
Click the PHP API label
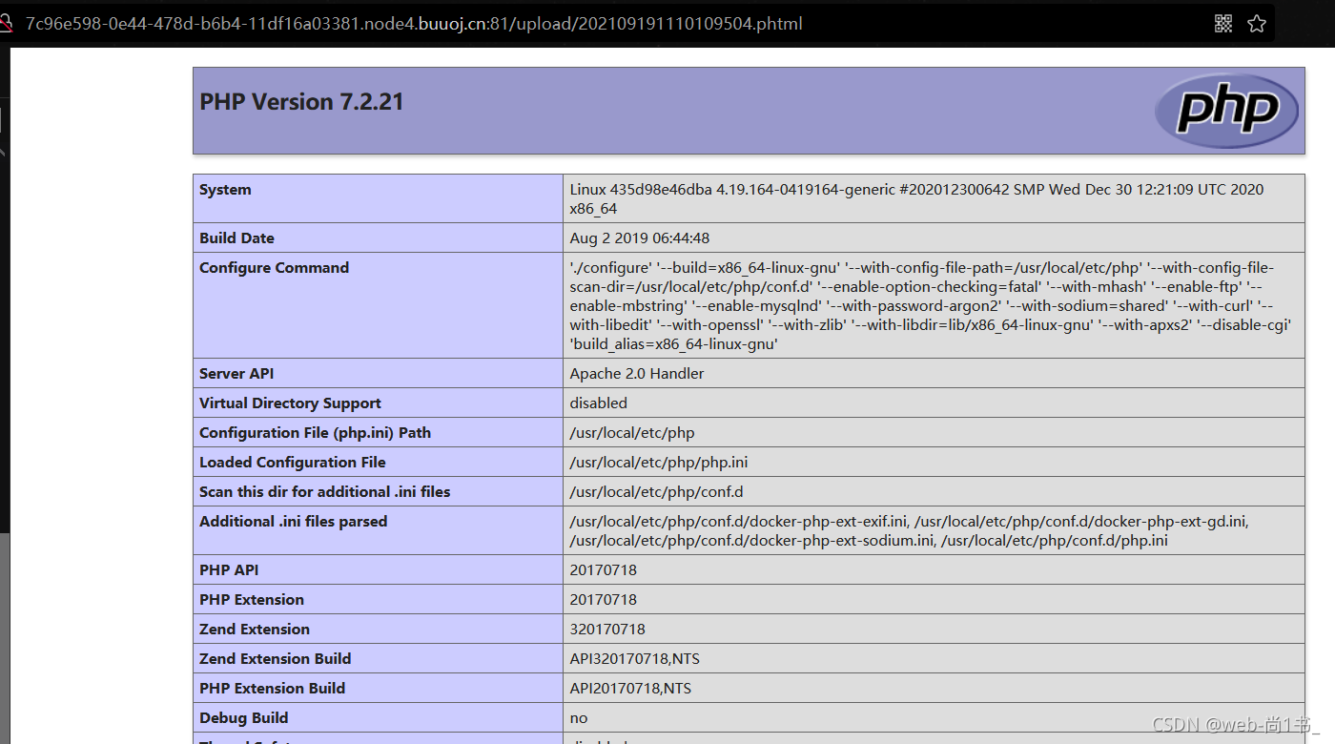click(229, 570)
